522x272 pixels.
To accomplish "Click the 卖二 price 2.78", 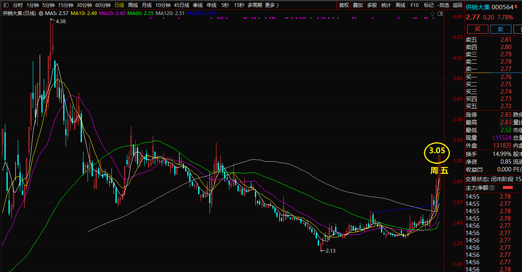I will 506,62.
